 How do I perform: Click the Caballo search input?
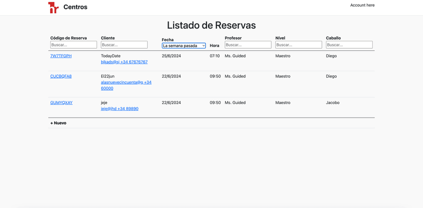(x=349, y=45)
